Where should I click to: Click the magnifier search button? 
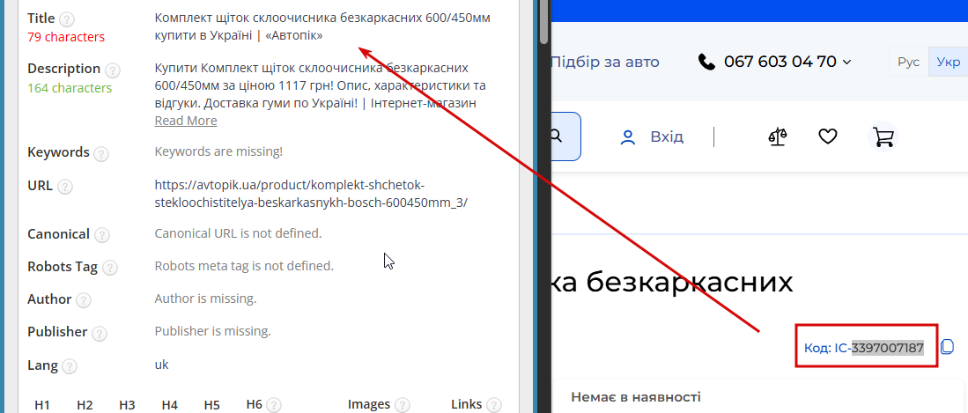pyautogui.click(x=556, y=136)
